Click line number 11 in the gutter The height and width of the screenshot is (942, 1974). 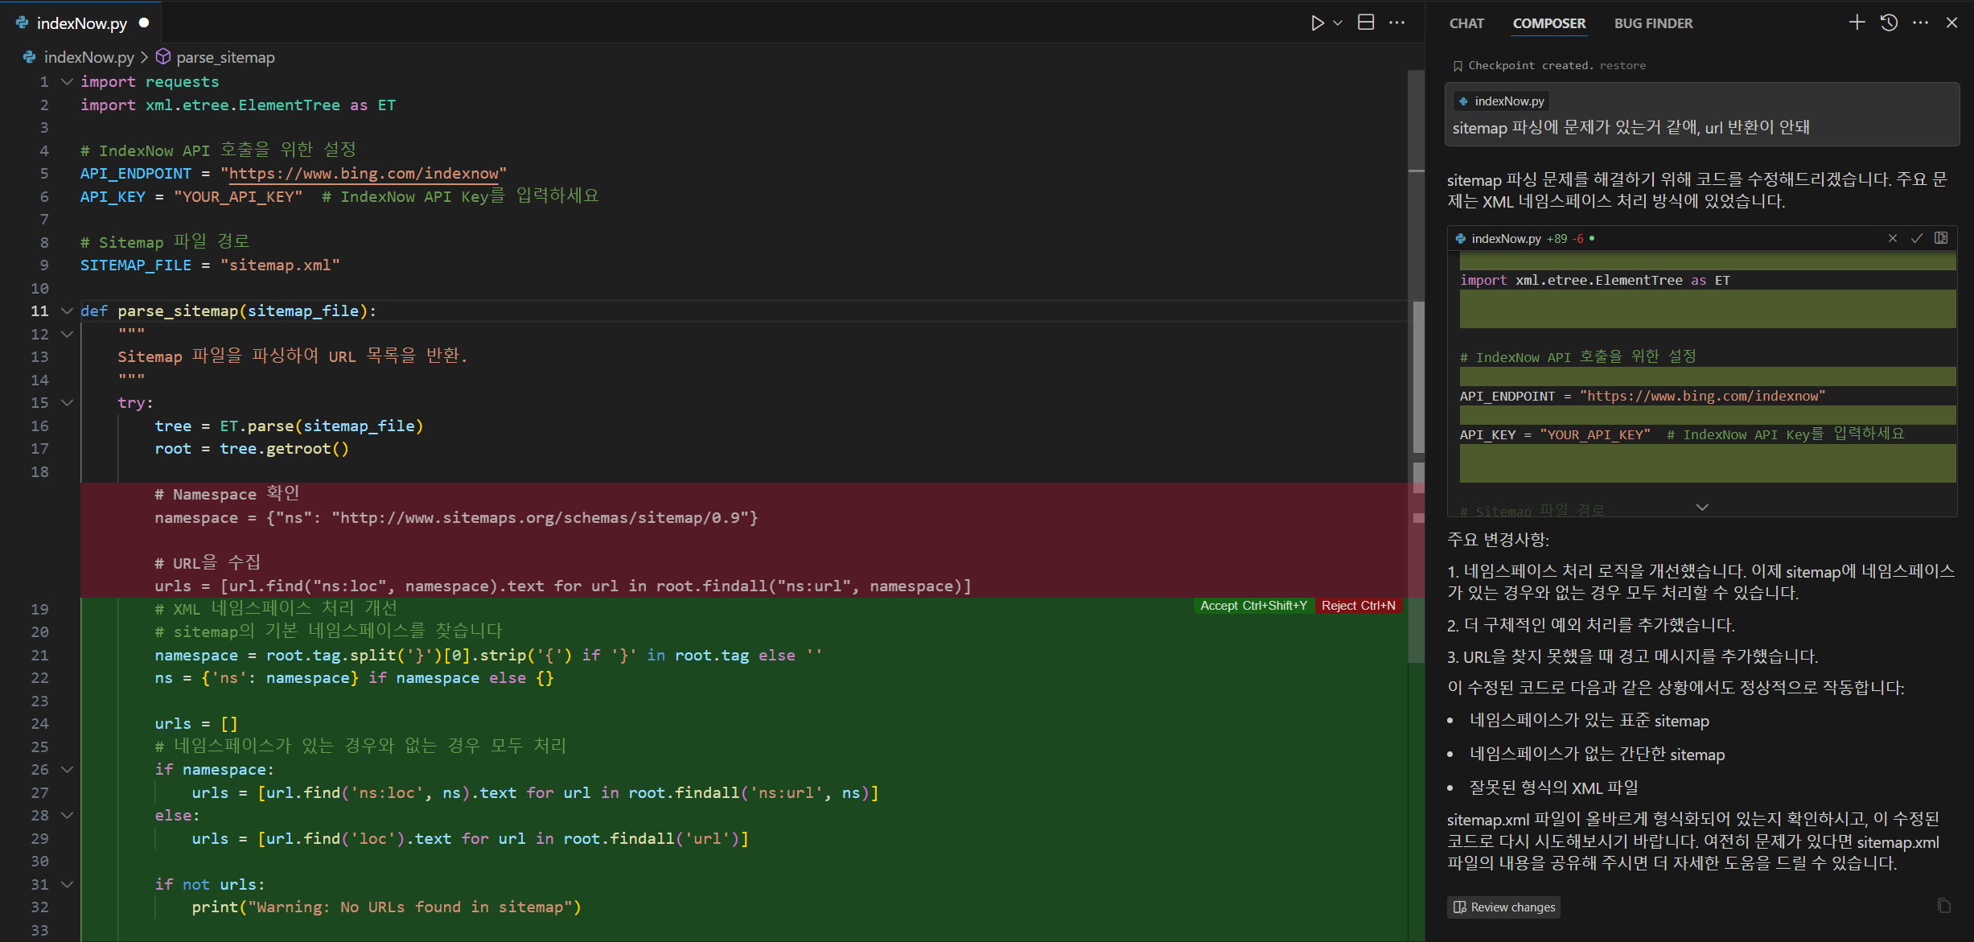pyautogui.click(x=39, y=311)
